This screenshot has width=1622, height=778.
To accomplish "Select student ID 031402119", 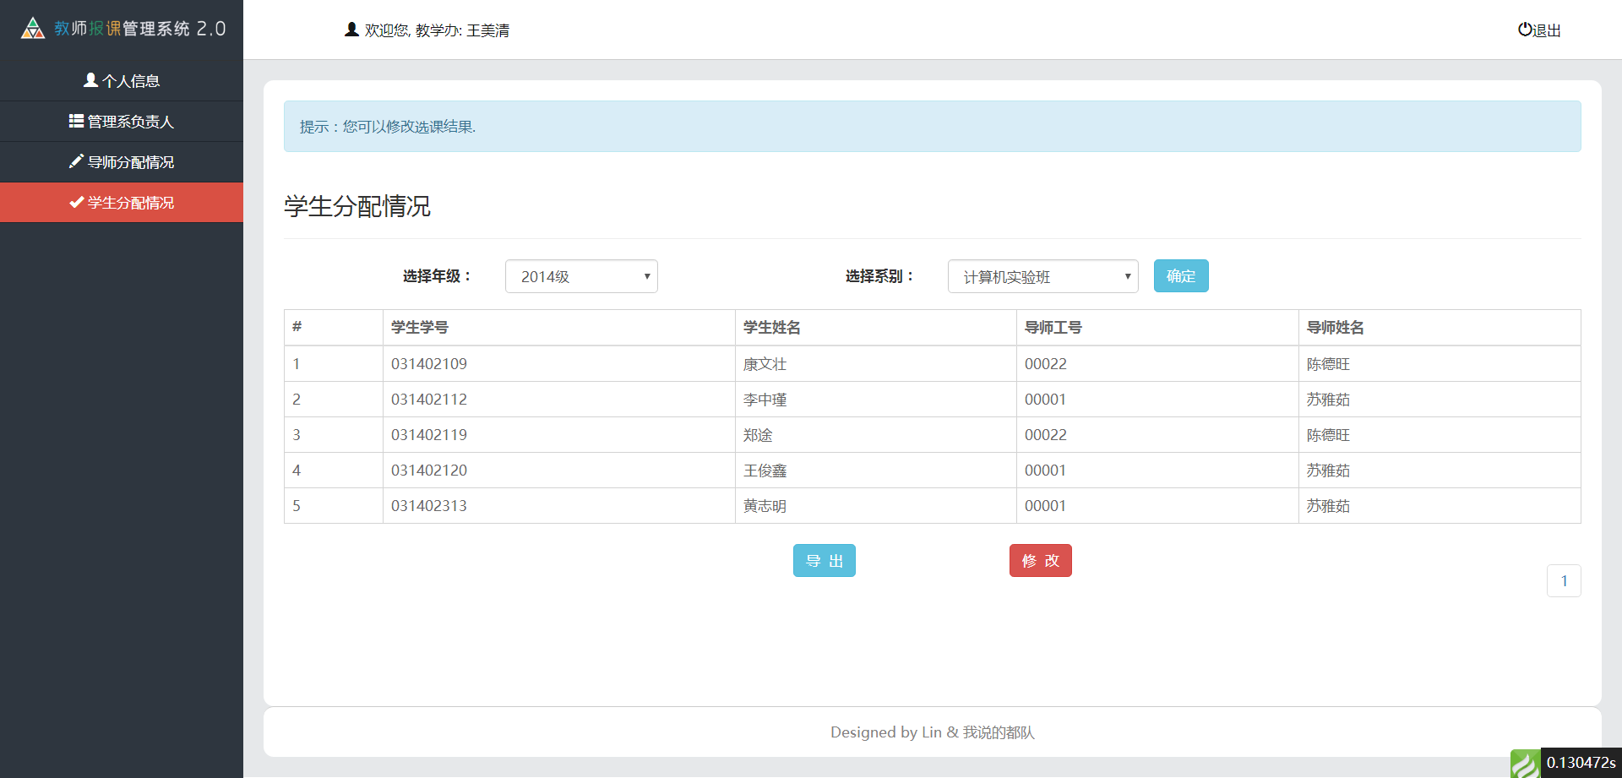I will (429, 435).
